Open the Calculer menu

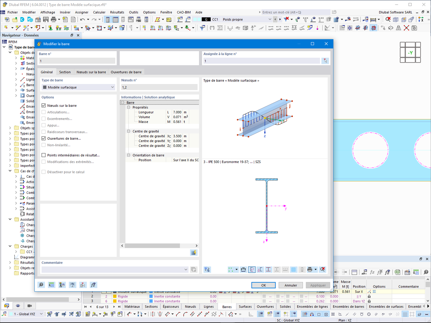99,12
